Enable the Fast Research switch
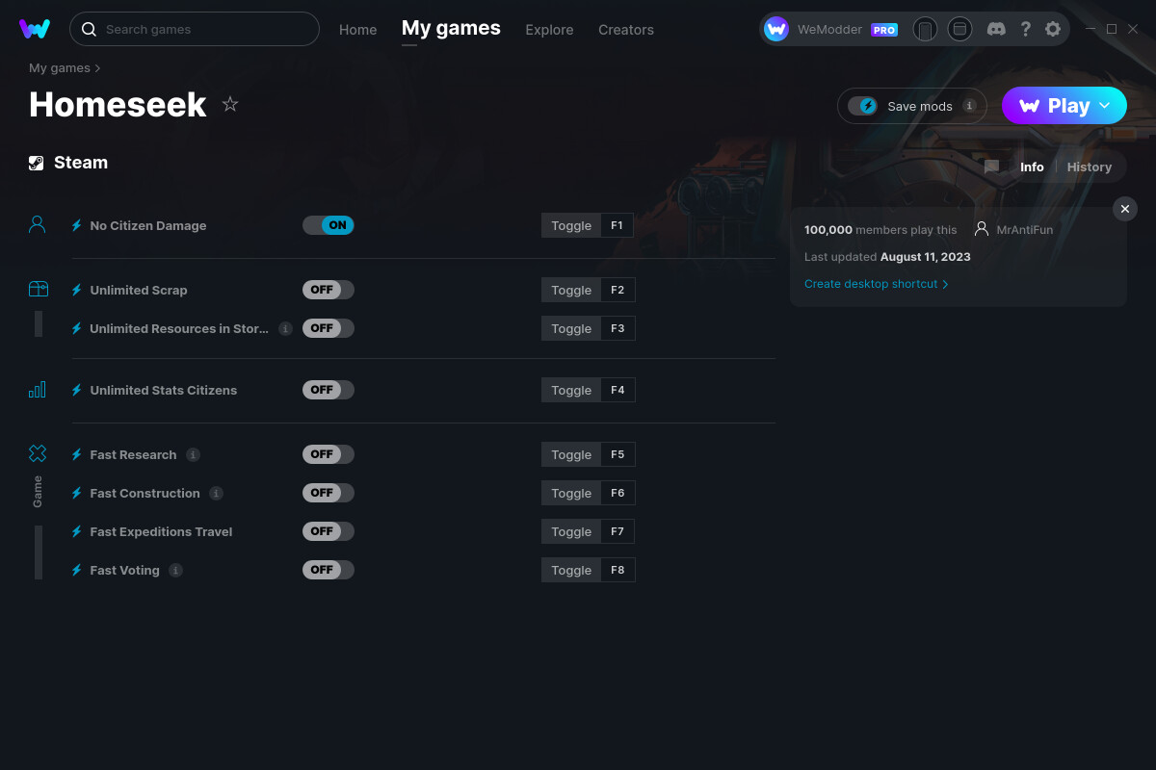 (x=328, y=453)
